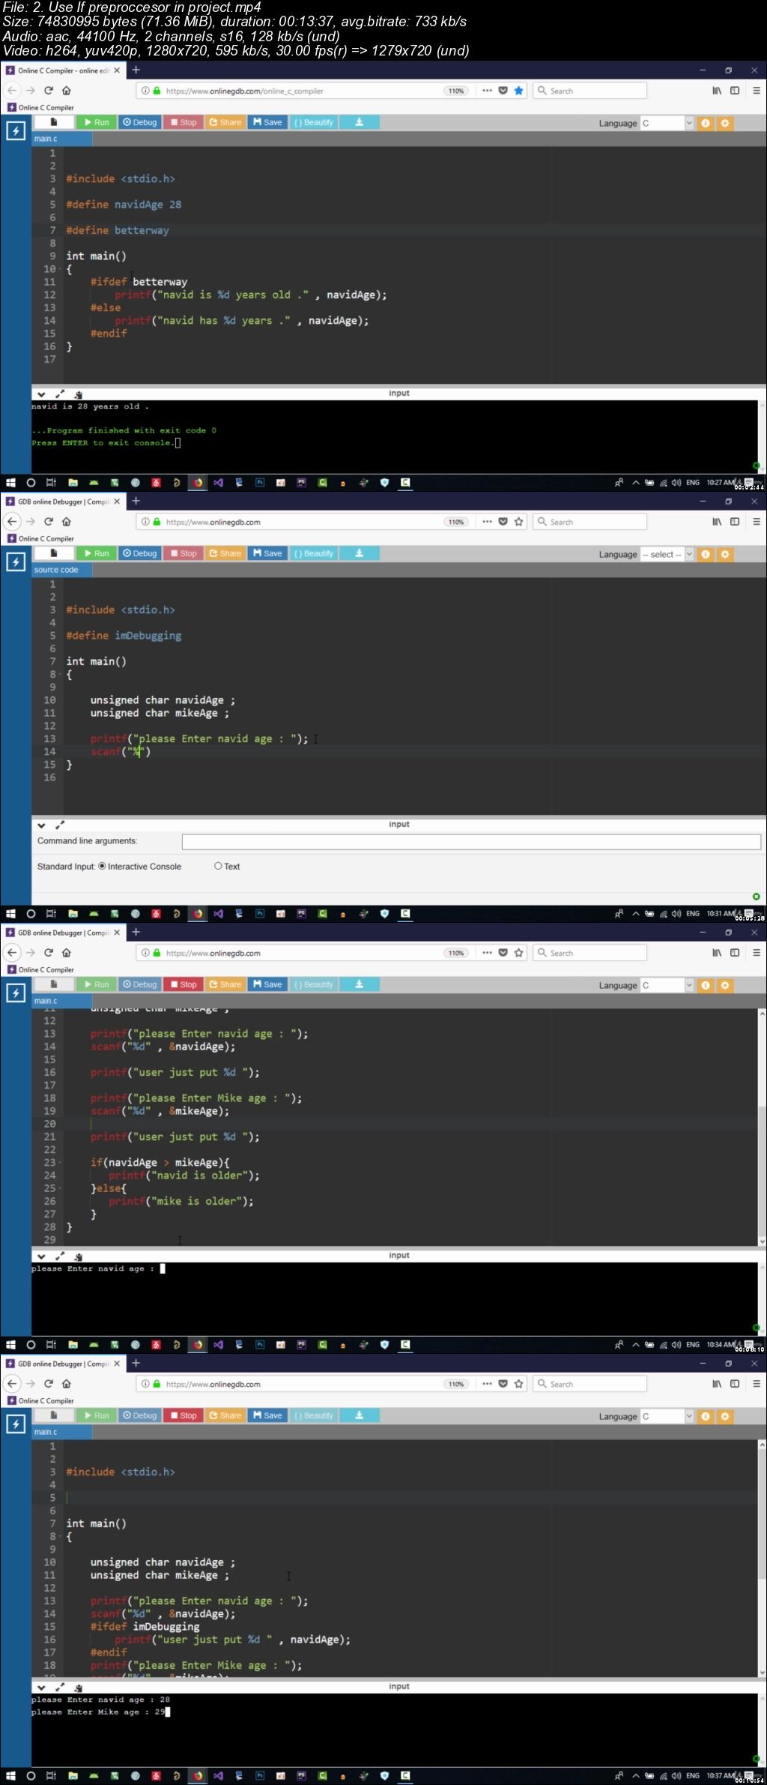
Task: Click the Command line arguments input field
Action: click(x=471, y=841)
